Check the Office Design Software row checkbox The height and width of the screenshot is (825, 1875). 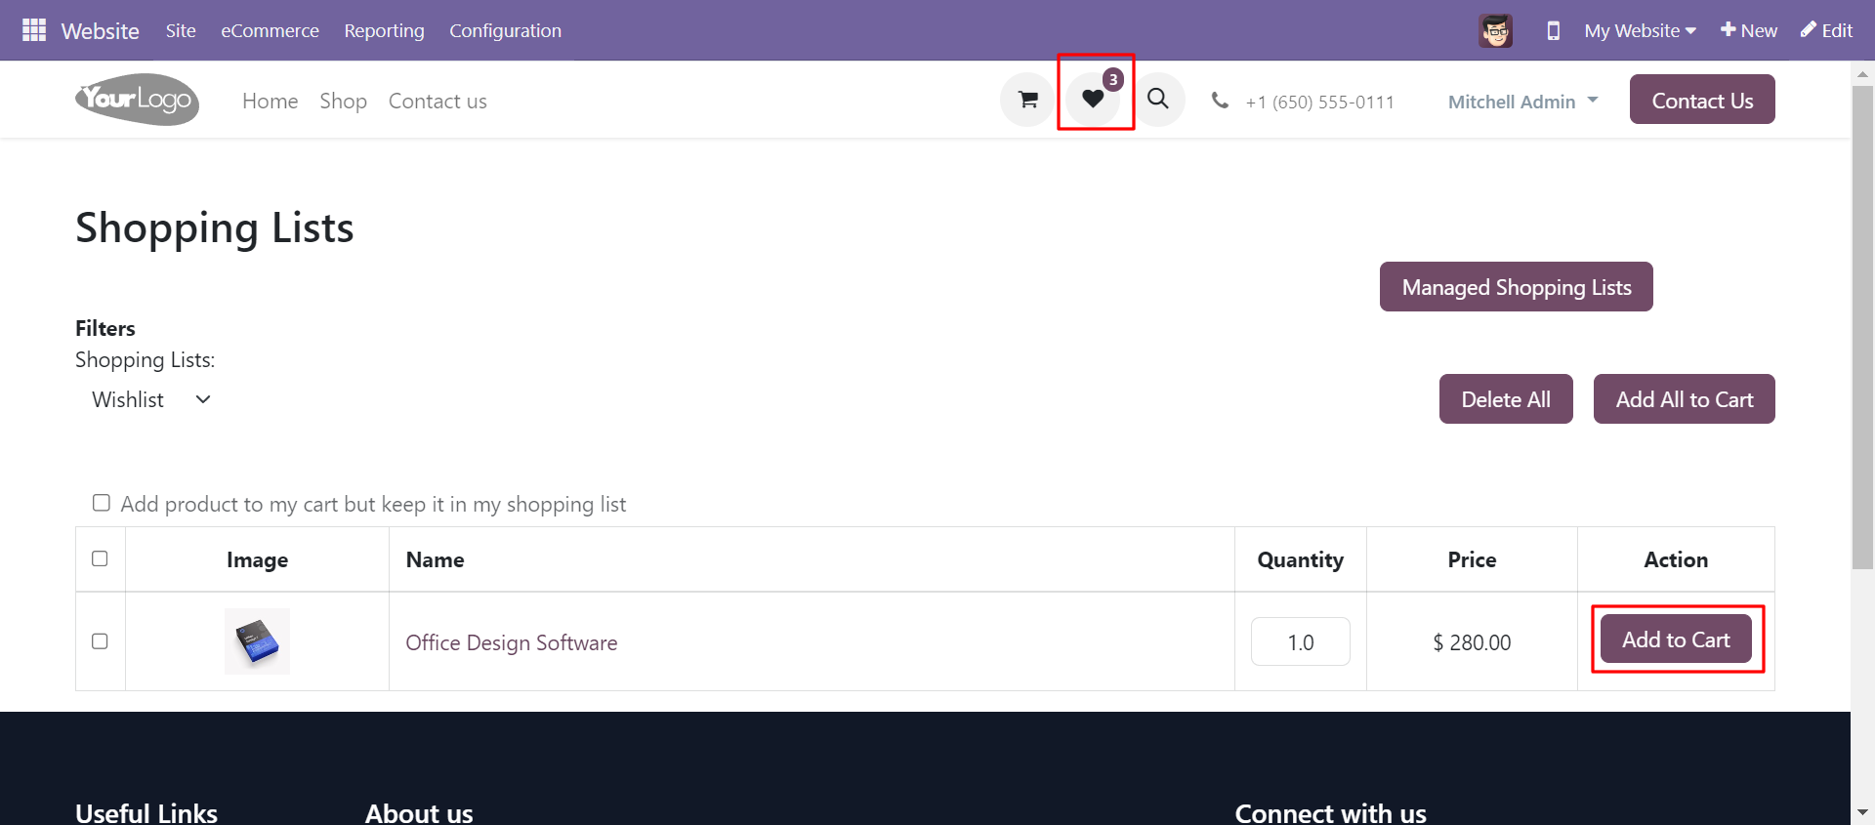pos(100,641)
